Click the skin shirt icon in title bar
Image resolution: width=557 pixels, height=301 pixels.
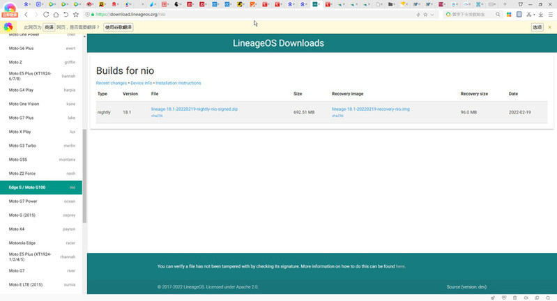pyautogui.click(x=521, y=4)
